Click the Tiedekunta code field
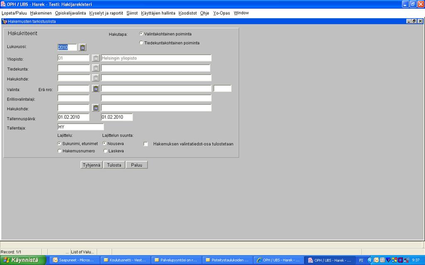 (73, 68)
